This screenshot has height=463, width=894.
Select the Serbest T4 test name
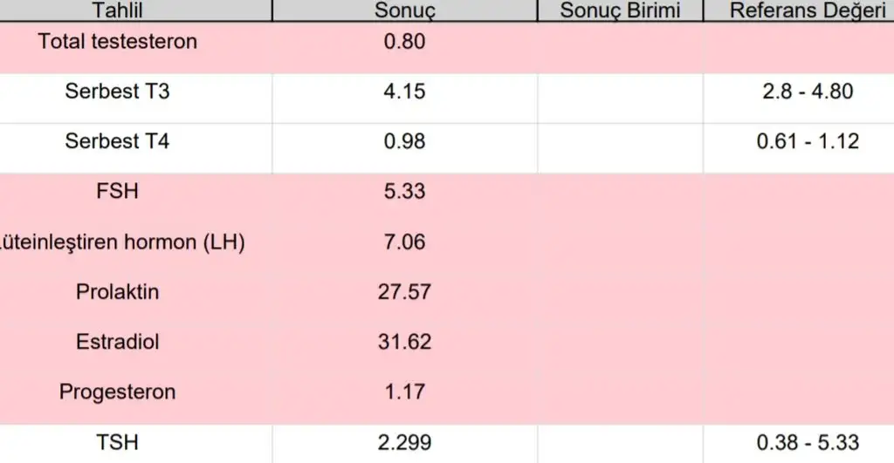click(117, 141)
